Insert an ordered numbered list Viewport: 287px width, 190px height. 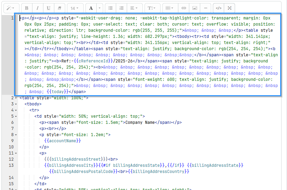[x=121, y=8]
